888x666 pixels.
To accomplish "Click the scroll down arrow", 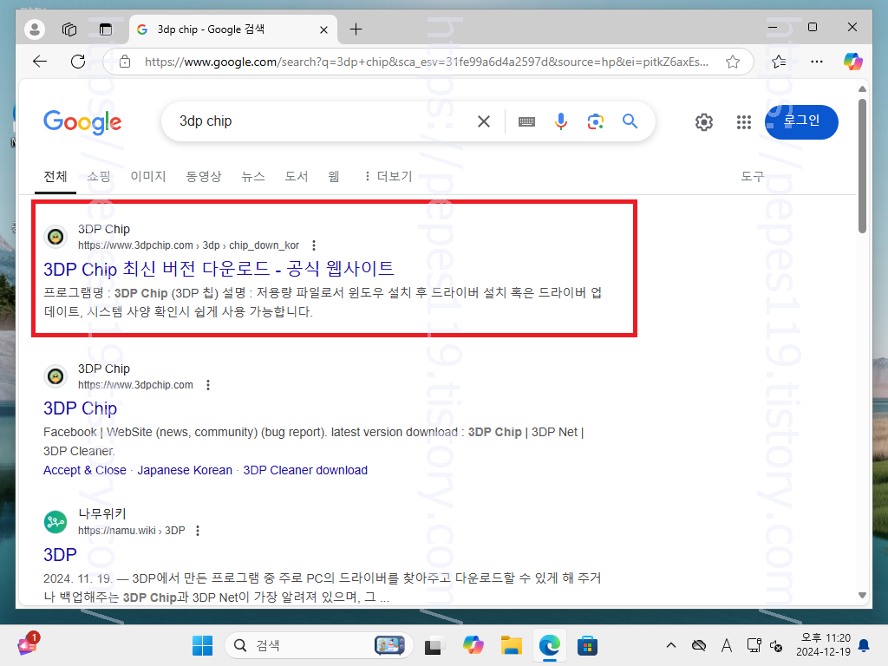I will pos(862,595).
